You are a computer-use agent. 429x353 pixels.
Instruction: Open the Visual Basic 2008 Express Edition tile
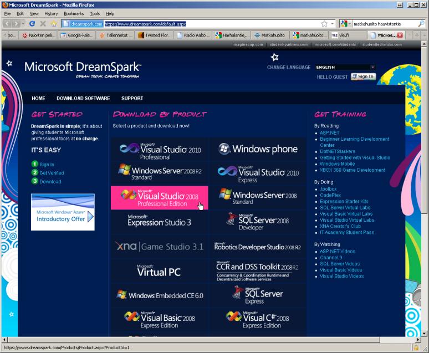[x=160, y=320]
